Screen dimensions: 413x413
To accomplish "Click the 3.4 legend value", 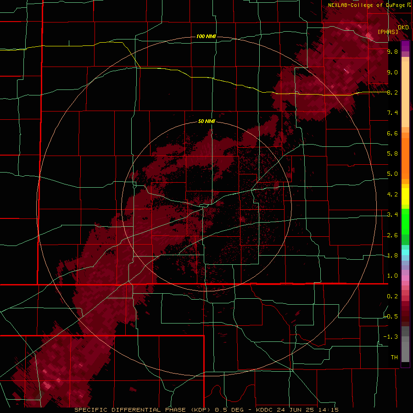I will (392, 215).
